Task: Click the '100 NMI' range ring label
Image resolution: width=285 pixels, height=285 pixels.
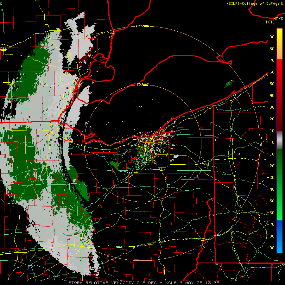Action: coord(142,26)
